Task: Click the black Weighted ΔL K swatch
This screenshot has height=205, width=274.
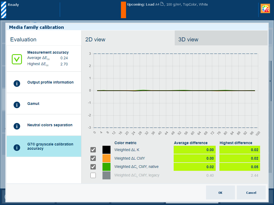Action: 106,150
